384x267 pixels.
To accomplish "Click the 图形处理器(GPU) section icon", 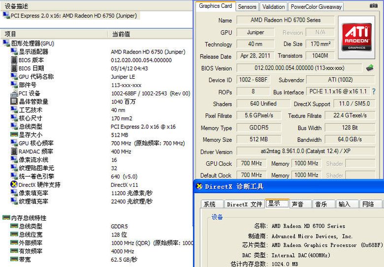I will click(6, 43).
